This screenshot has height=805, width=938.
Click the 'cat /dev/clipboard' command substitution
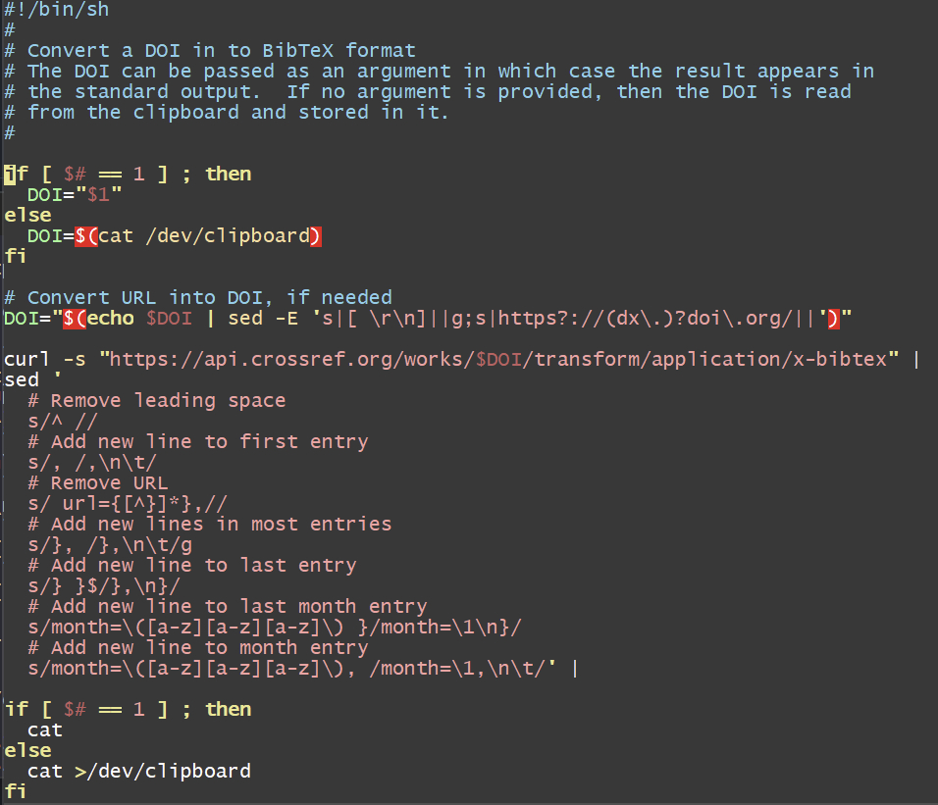(203, 235)
